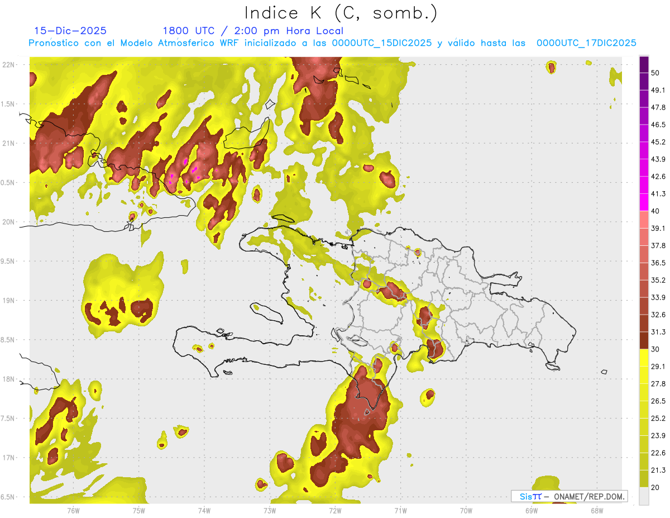
Task: Click the salmon colorbar segment between 40 and 39.1
Action: point(644,220)
